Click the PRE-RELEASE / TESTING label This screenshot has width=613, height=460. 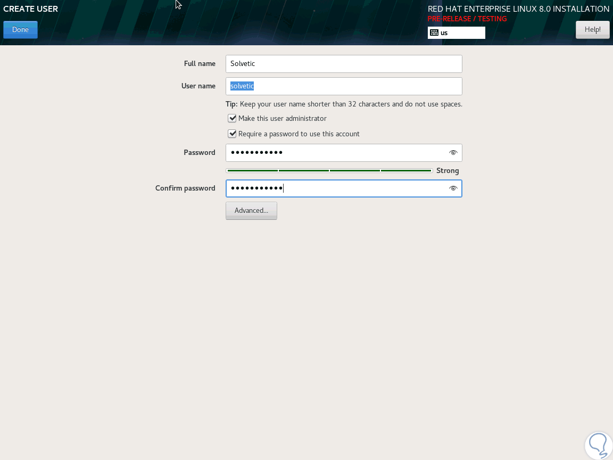[x=467, y=19]
